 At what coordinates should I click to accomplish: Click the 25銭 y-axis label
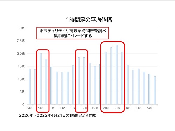click(21, 41)
